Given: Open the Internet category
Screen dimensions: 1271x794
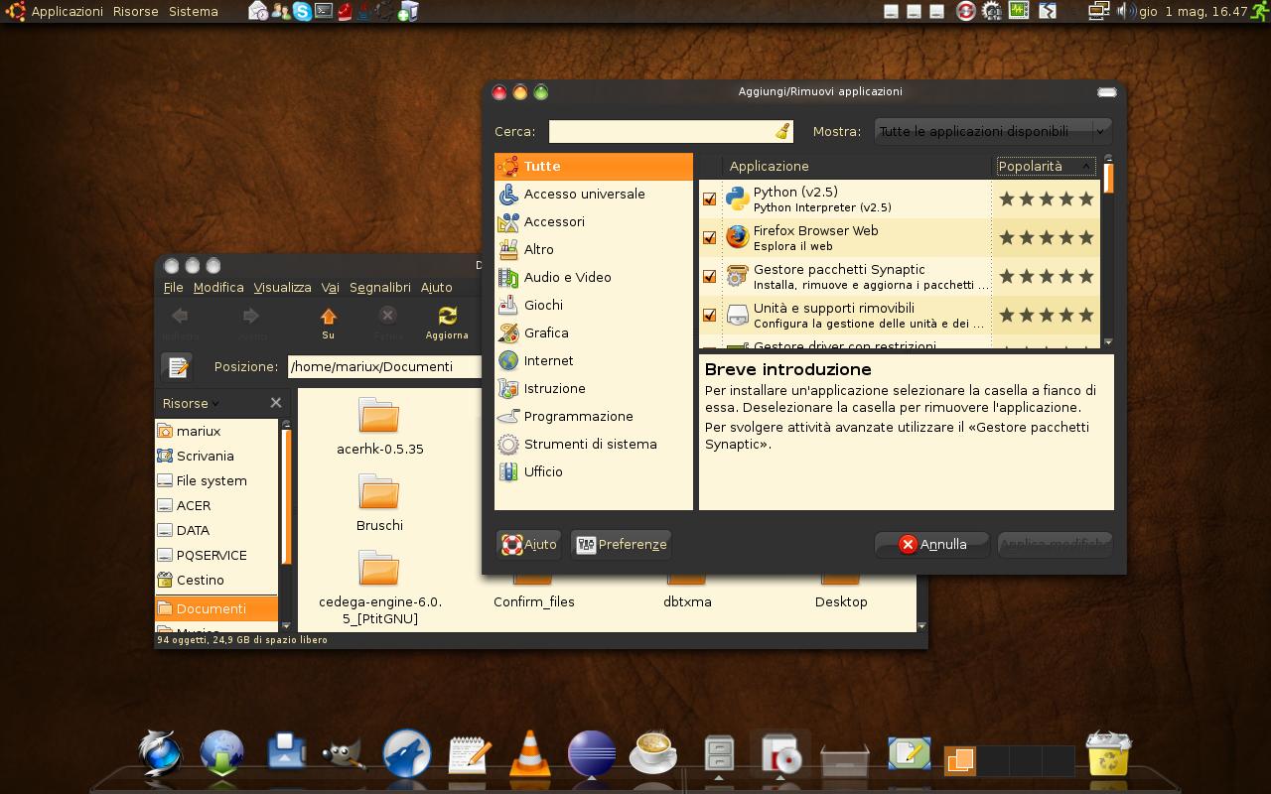Looking at the screenshot, I should (594, 360).
